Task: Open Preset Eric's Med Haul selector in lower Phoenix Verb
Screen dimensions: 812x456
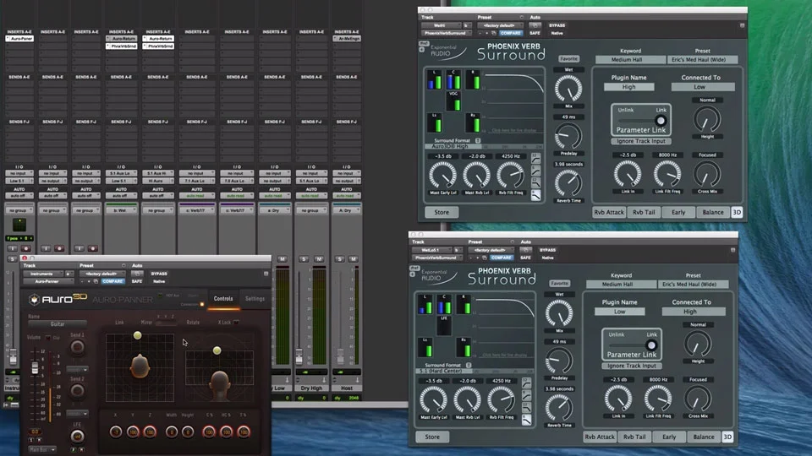Action: [693, 285]
